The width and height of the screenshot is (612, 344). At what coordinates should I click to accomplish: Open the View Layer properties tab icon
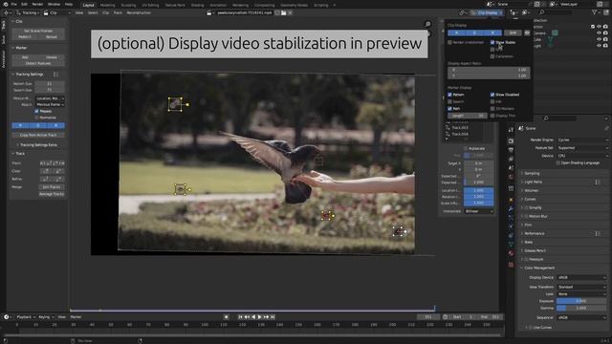point(511,160)
